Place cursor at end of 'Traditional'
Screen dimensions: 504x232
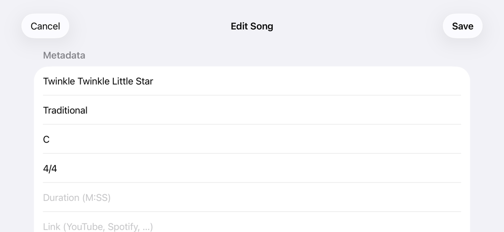click(87, 110)
